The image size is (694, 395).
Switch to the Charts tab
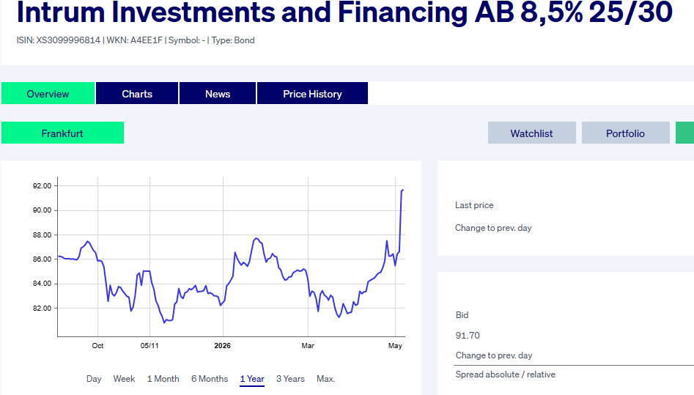tap(137, 93)
